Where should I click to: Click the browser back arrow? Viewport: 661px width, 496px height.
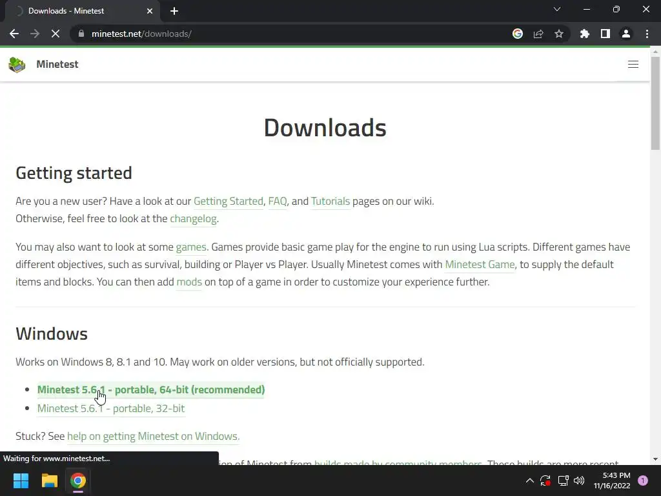(x=14, y=34)
